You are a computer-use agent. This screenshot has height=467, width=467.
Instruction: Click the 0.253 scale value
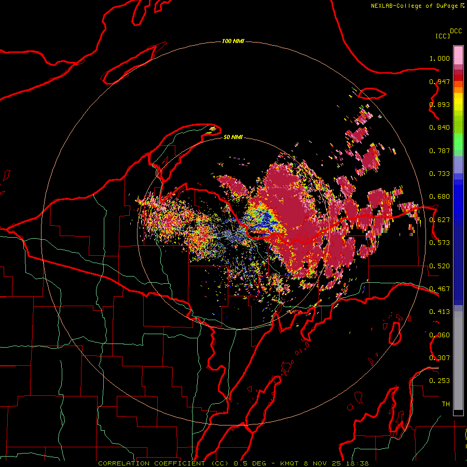[x=439, y=381]
